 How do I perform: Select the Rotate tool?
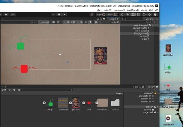[x=144, y=15]
